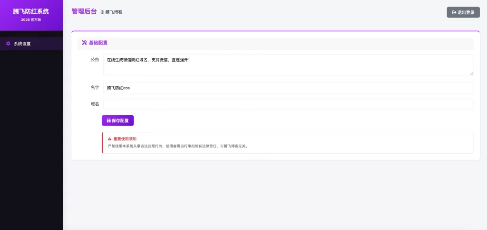Click the red warning triangle icon
Image resolution: width=487 pixels, height=230 pixels.
pos(110,139)
